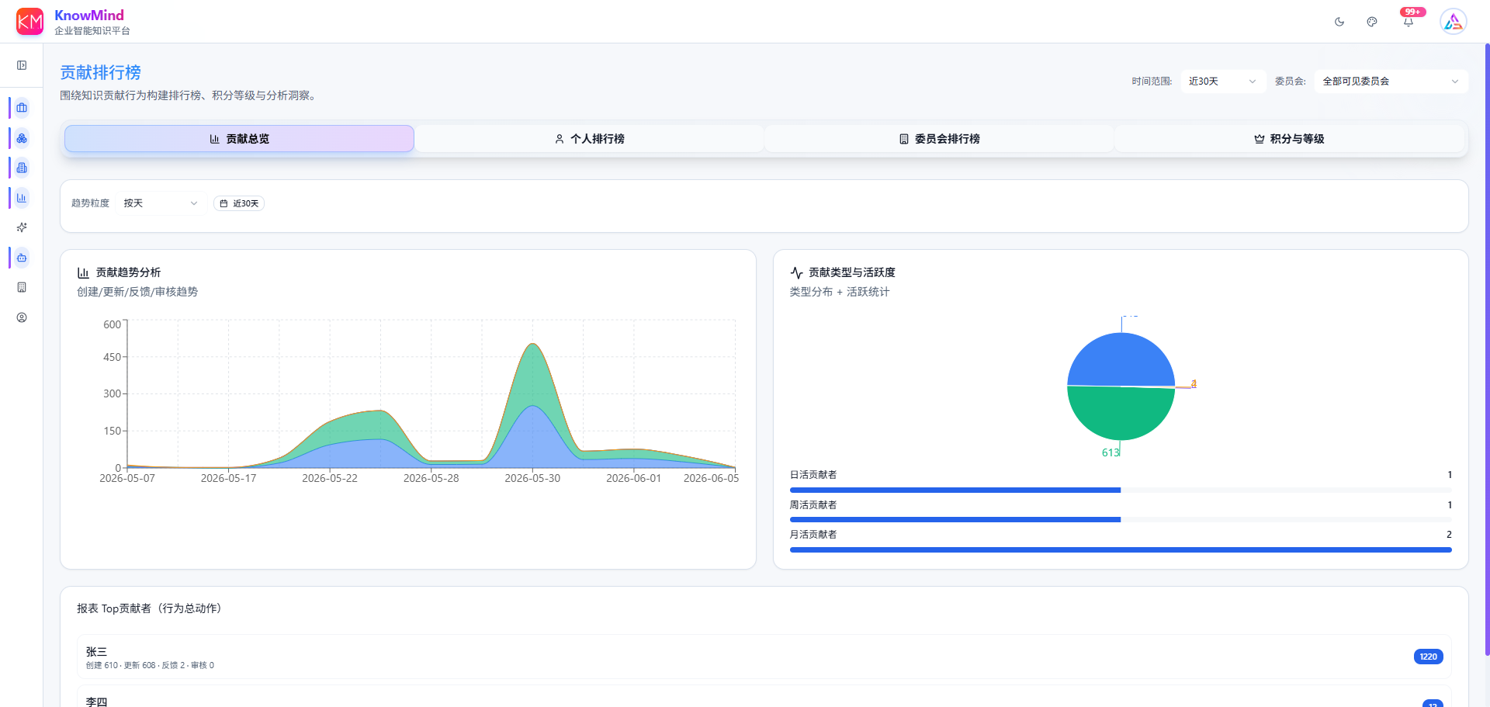Screen dimensions: 1490x707
Task: Switch to the 委员会排行榜 tab
Action: (939, 139)
